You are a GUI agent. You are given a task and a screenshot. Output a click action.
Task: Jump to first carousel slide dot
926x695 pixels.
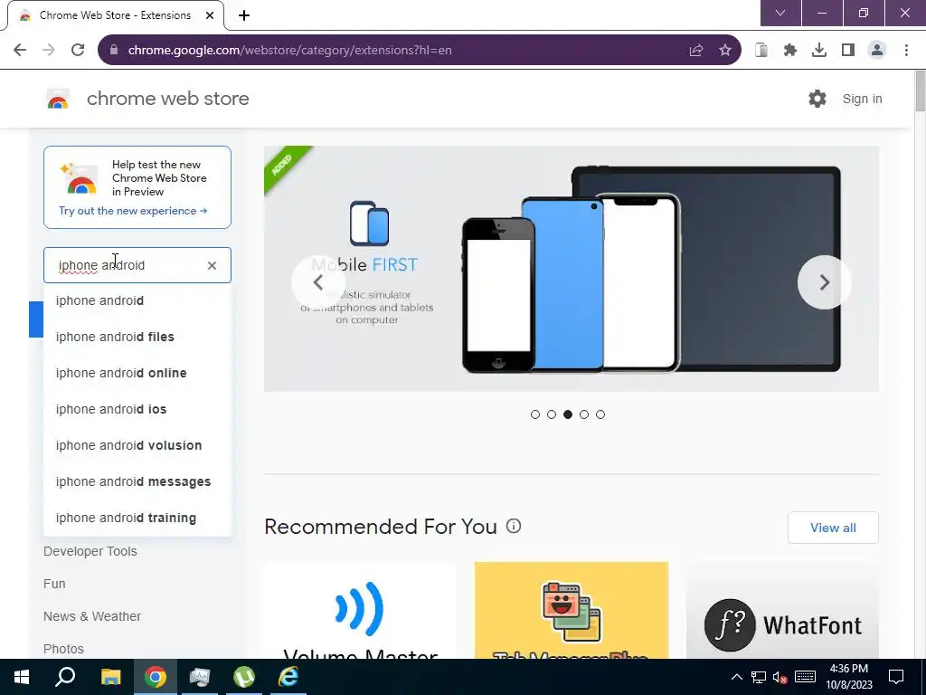coord(535,414)
